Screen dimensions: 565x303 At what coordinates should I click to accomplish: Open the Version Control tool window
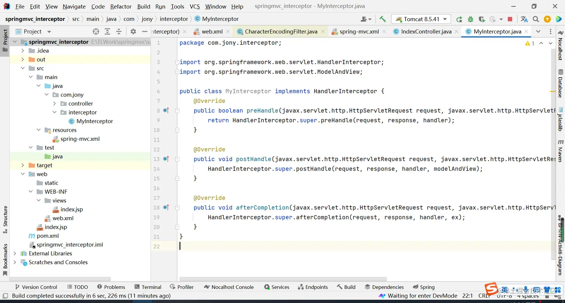click(x=35, y=287)
